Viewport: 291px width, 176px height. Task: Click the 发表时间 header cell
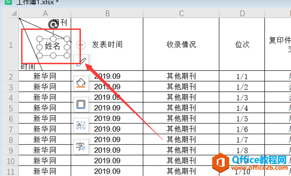[x=107, y=44]
